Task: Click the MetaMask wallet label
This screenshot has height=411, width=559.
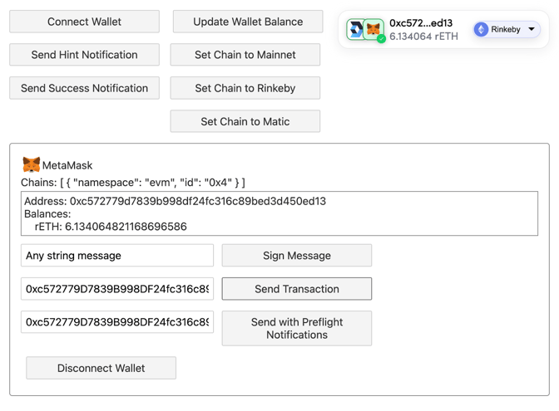Action: 67,165
